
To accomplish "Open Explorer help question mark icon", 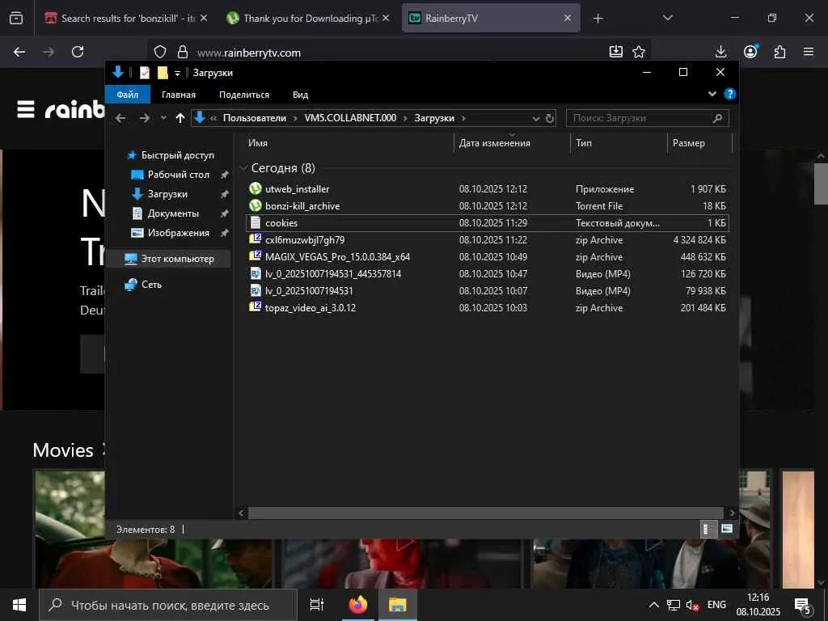I will point(730,94).
